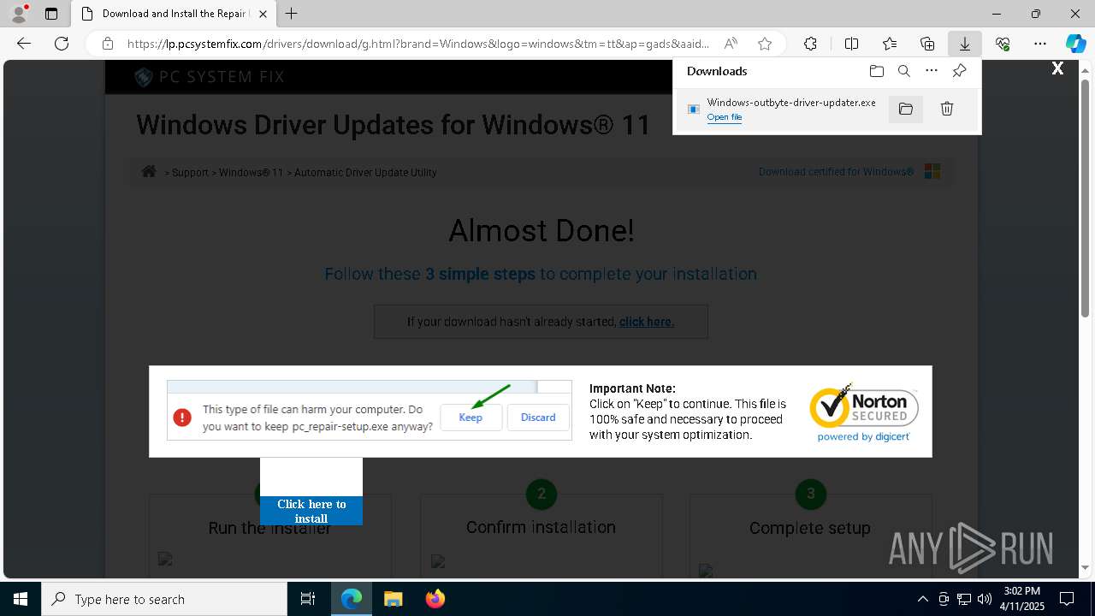Viewport: 1095px width, 616px height.
Task: Open the Favorites list
Action: (x=890, y=44)
